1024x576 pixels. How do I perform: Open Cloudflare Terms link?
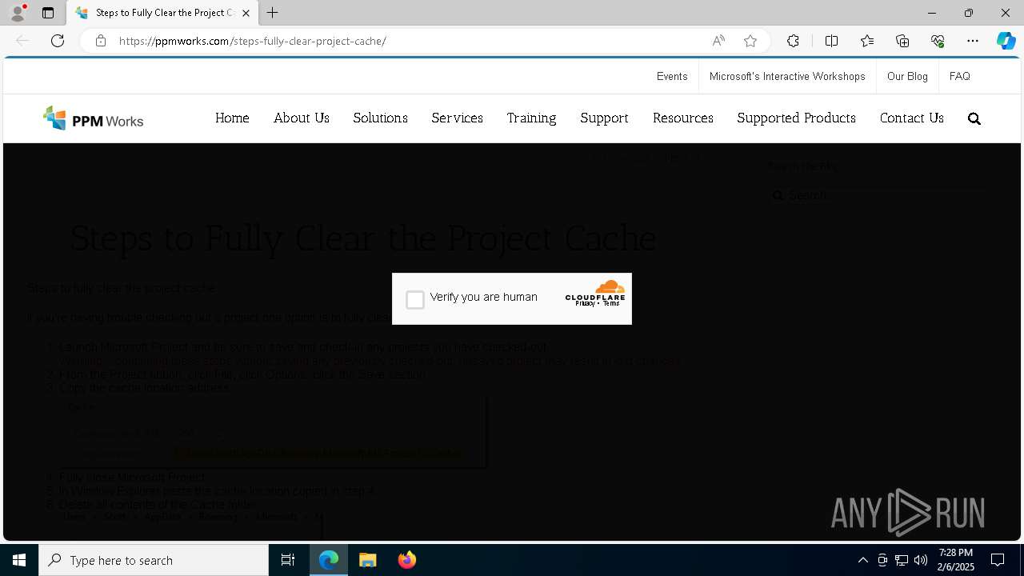pos(611,303)
